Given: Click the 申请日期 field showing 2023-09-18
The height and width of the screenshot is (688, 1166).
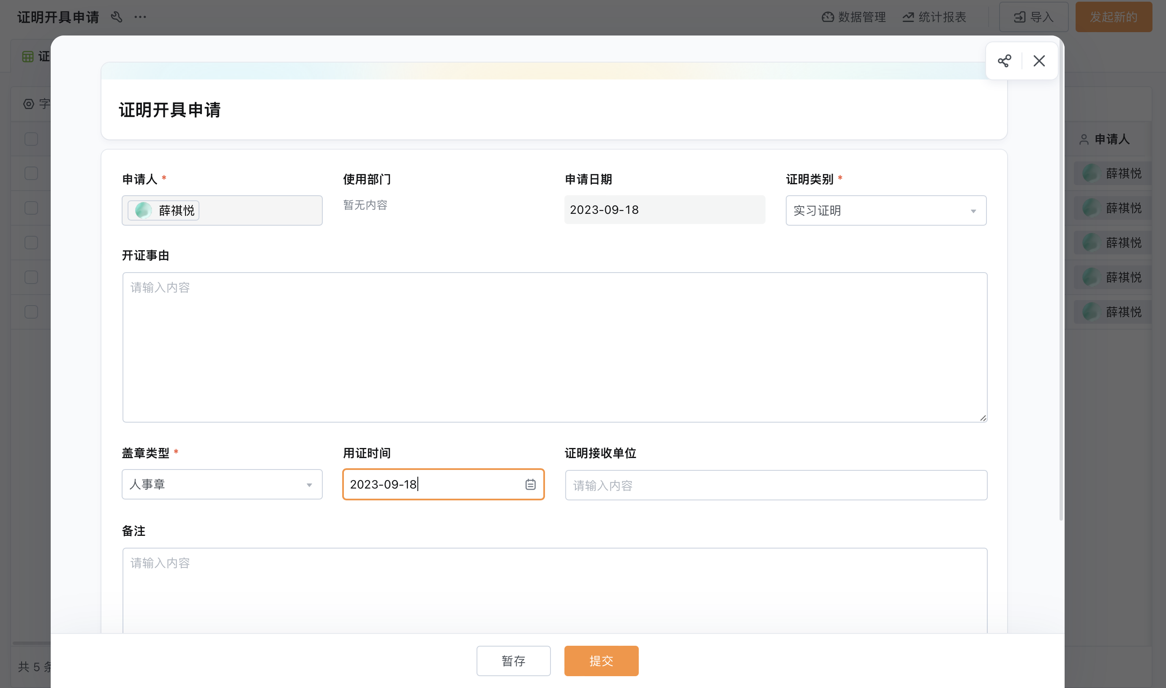Looking at the screenshot, I should point(665,210).
